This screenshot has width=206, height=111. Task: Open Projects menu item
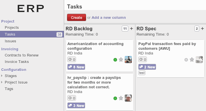click(12, 28)
